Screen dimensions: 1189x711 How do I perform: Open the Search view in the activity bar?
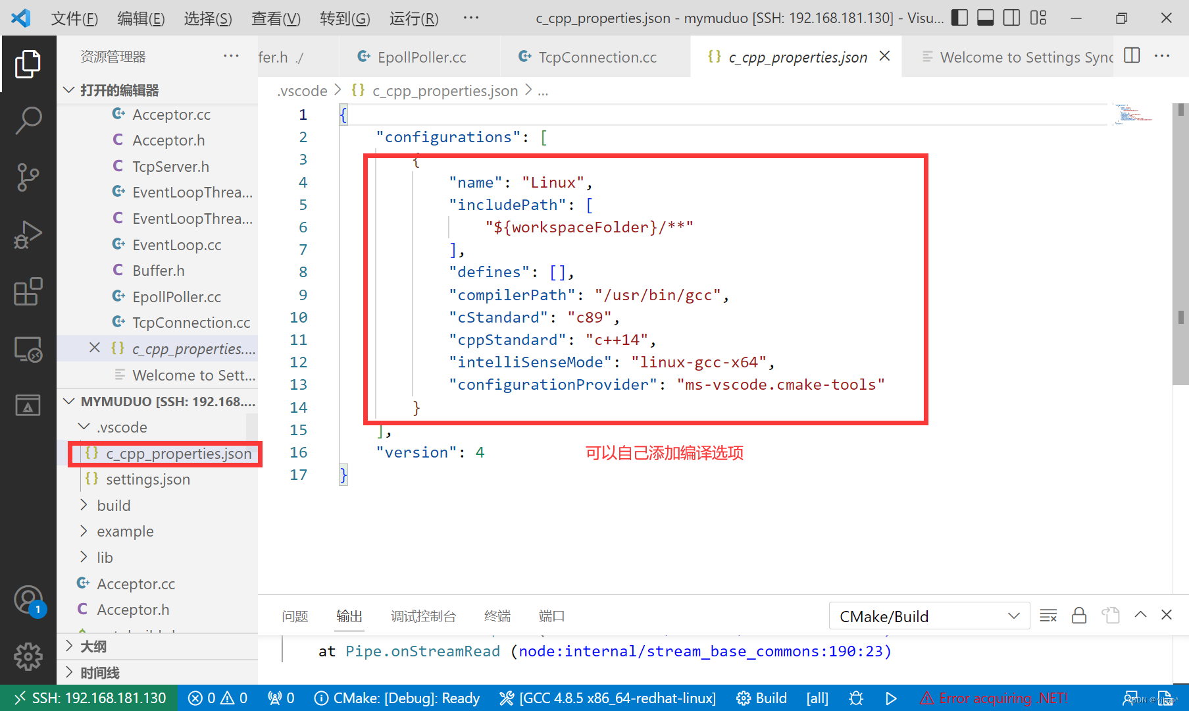coord(28,120)
